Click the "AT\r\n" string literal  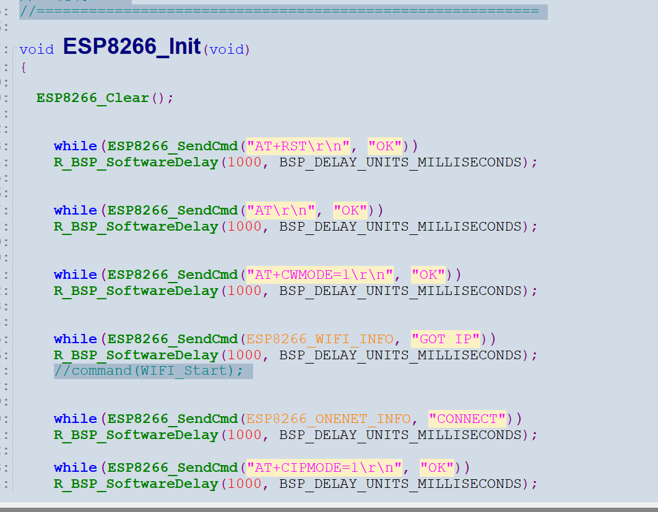[x=281, y=210]
